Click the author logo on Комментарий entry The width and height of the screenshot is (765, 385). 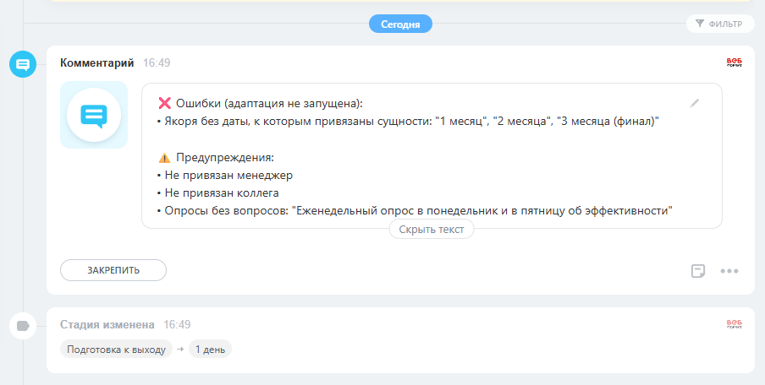click(735, 62)
